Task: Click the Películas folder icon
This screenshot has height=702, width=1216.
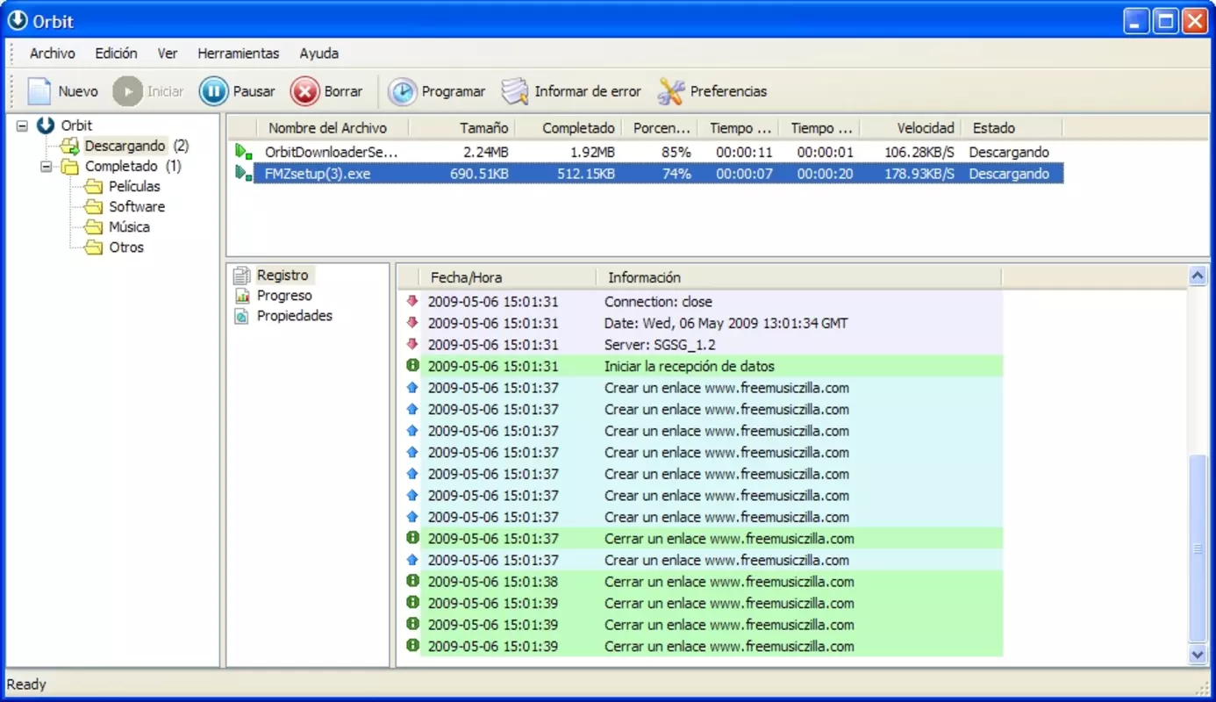Action: pyautogui.click(x=93, y=187)
